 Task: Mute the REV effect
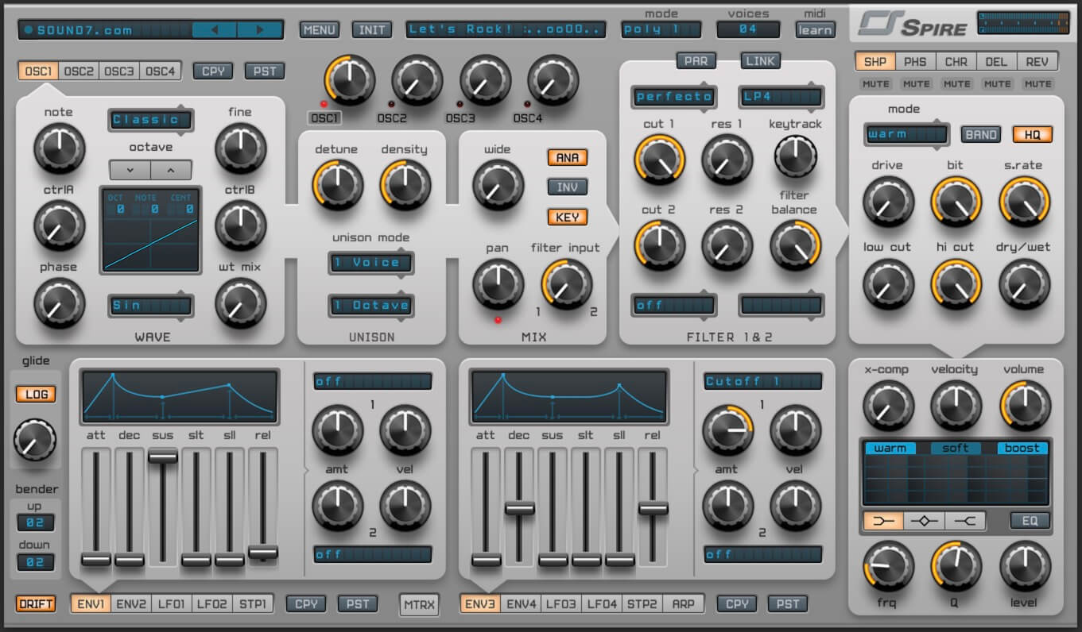coord(1037,83)
